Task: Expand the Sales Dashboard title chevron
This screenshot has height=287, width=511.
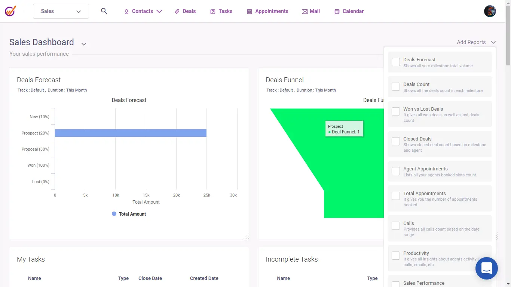Action: pyautogui.click(x=83, y=44)
